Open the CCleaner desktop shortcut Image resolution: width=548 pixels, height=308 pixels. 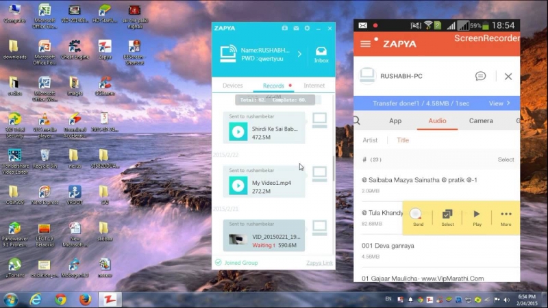coord(105,86)
